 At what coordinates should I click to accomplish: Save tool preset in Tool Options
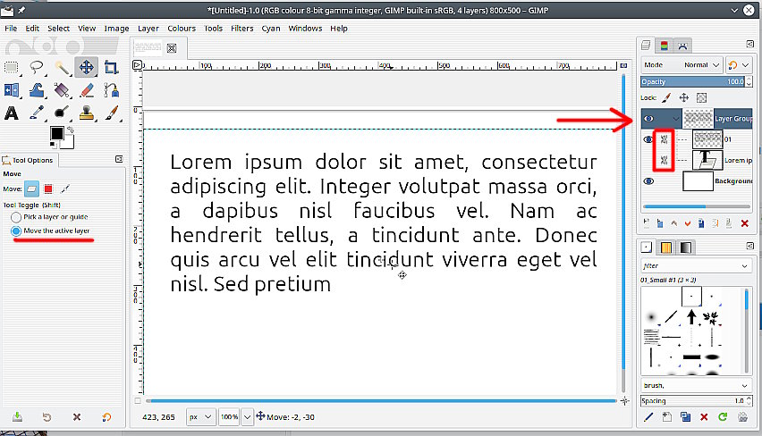pos(17,417)
